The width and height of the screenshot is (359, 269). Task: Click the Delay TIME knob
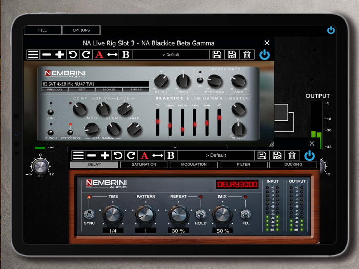point(113,215)
